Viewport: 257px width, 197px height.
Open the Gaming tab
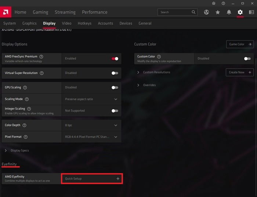coord(40,12)
